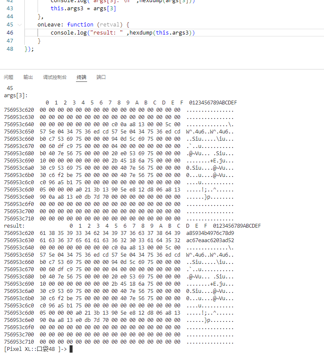Switch to the 问题 (Problems) panel tab
Screen dimensions: 324x353
[x=9, y=77]
